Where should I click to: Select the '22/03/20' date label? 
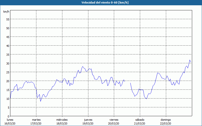166,123
